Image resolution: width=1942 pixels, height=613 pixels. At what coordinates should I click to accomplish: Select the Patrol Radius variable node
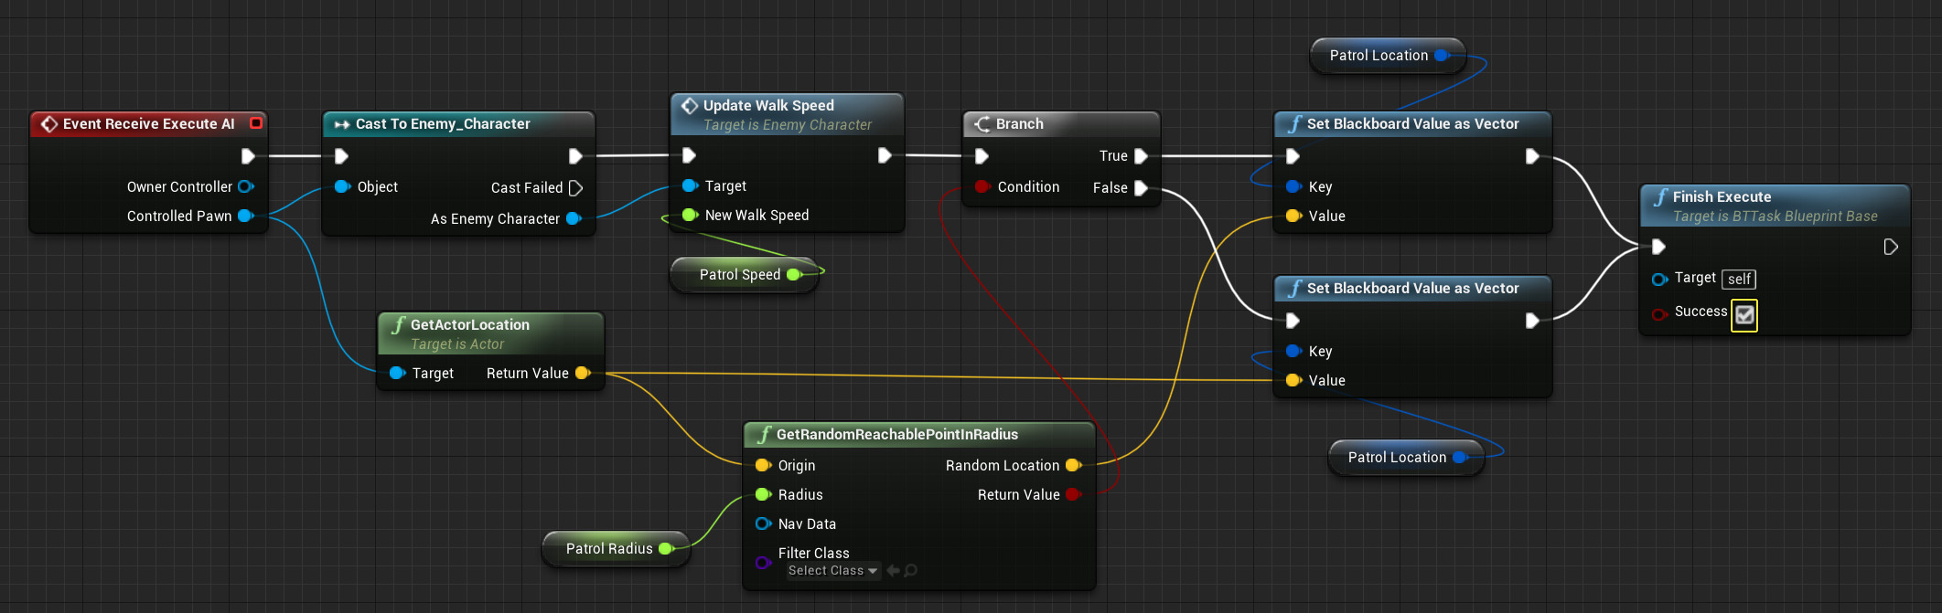point(608,548)
